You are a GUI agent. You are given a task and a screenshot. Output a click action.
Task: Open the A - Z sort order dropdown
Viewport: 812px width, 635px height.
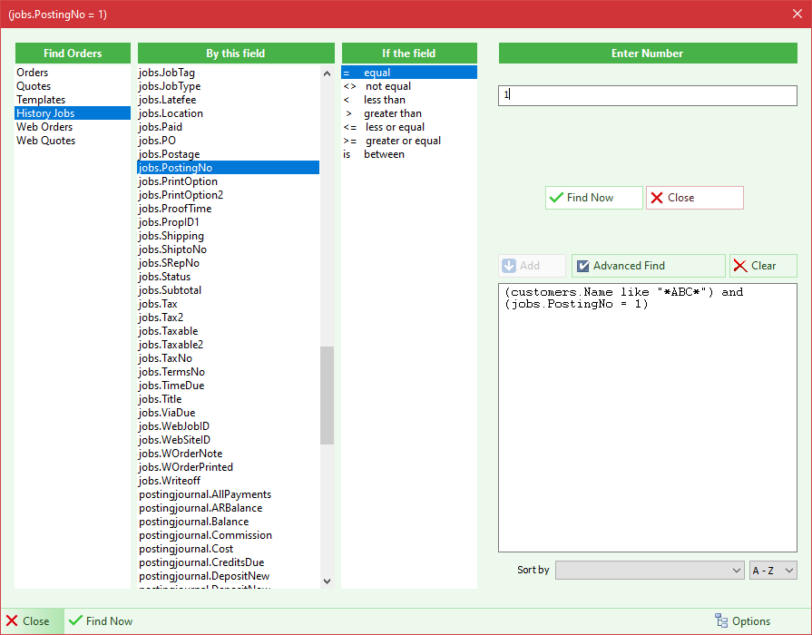tap(773, 571)
